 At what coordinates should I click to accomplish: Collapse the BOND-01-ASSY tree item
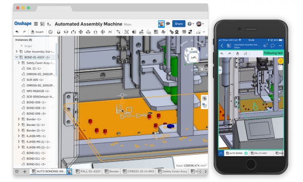pyautogui.click(x=17, y=57)
